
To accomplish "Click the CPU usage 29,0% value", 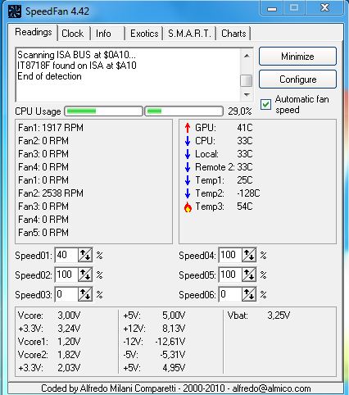I will (240, 111).
